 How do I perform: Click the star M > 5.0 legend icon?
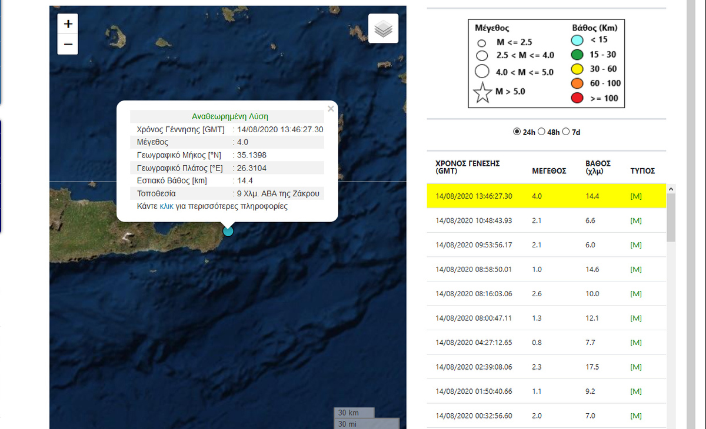(482, 93)
